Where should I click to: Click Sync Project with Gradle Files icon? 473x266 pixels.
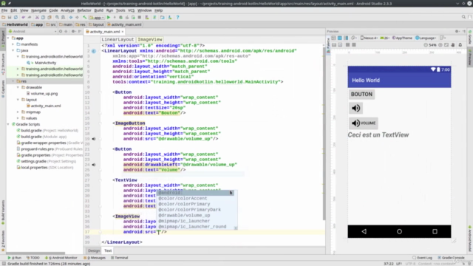click(154, 18)
